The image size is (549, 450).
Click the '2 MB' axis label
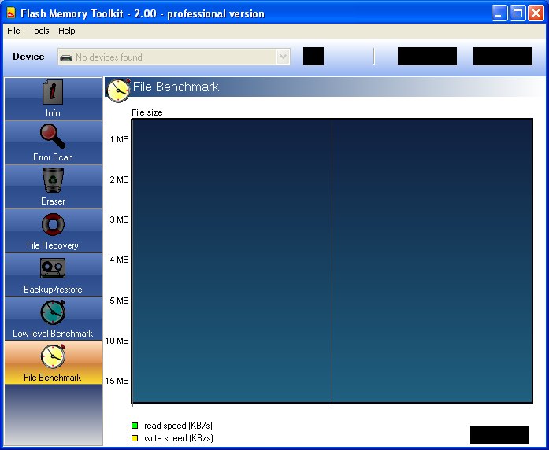[119, 179]
